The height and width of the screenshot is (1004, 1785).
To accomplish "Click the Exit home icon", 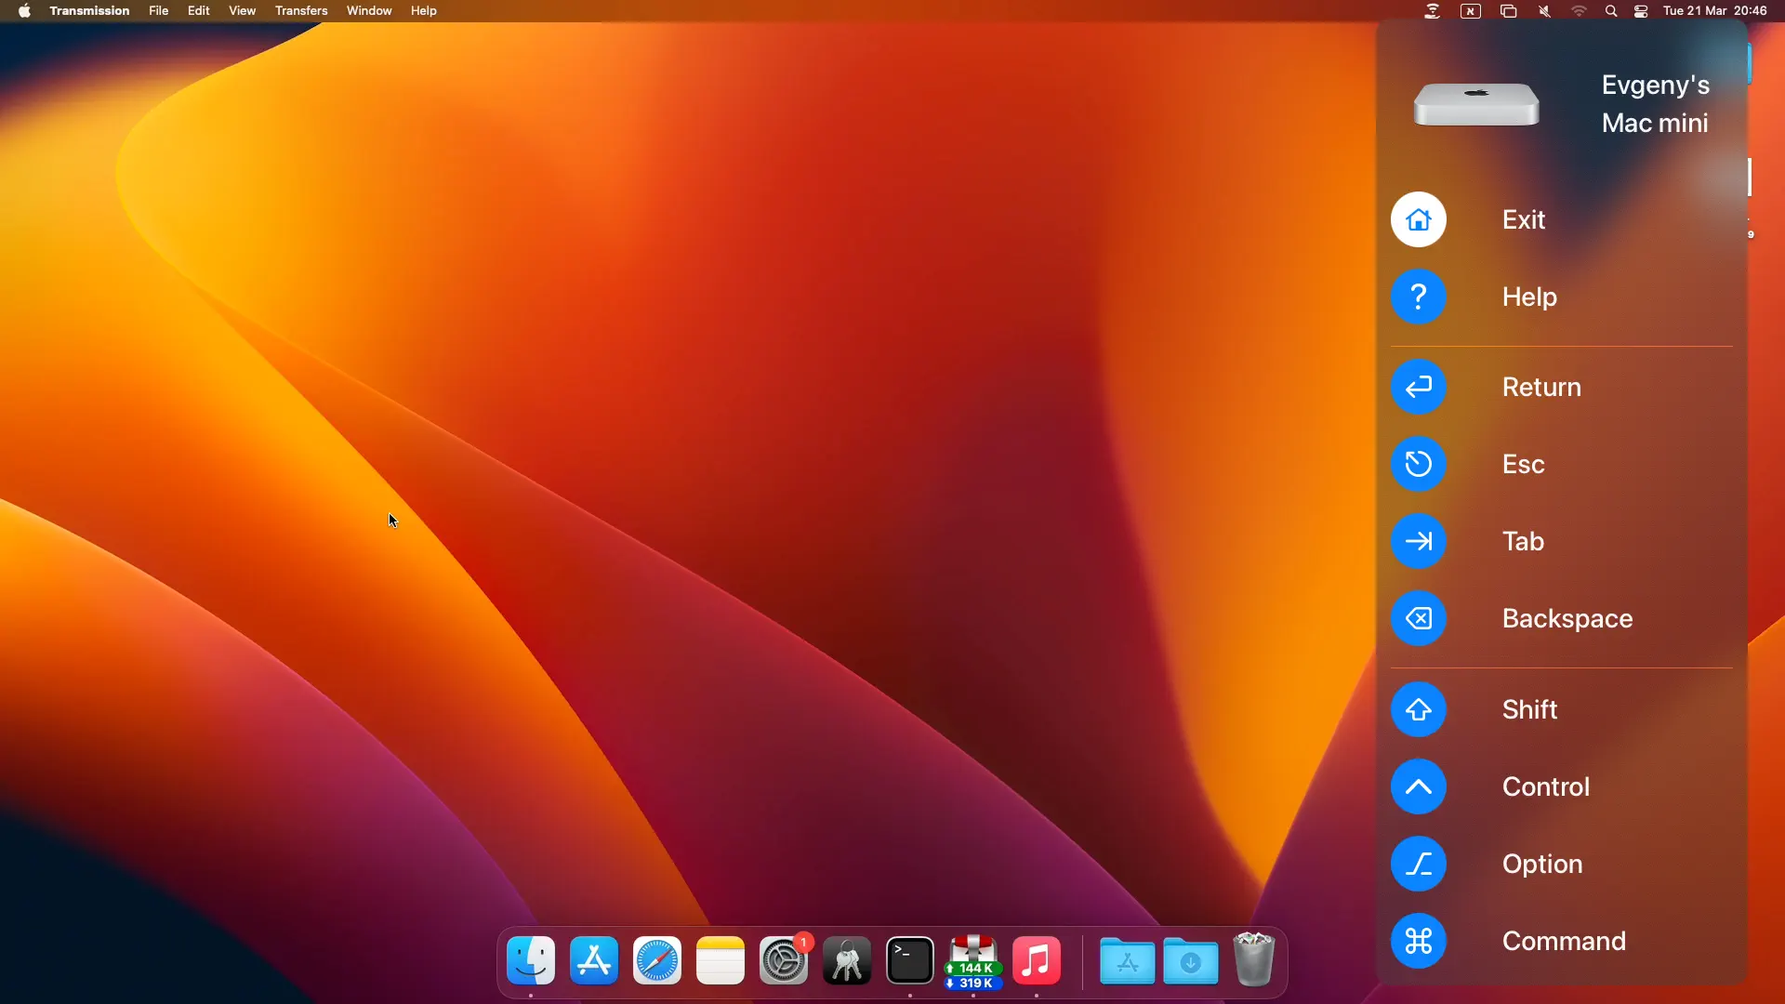I will pos(1418,219).
